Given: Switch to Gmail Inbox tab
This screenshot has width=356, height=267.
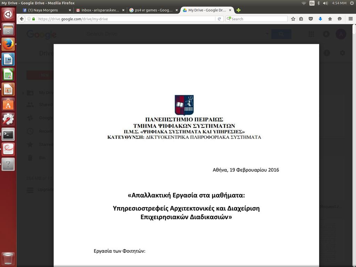Looking at the screenshot, I should [x=100, y=10].
